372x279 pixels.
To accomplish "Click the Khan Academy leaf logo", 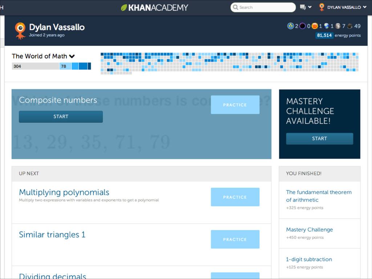I will point(124,7).
